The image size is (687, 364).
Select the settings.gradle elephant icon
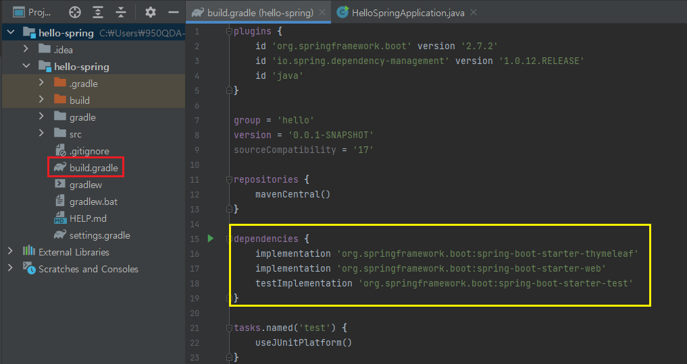tap(60, 235)
